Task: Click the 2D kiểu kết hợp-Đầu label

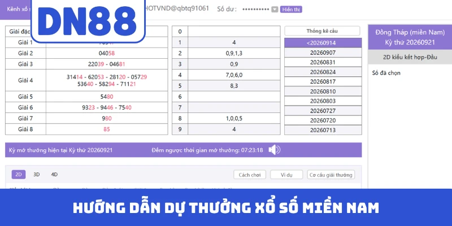Action: 410,57
